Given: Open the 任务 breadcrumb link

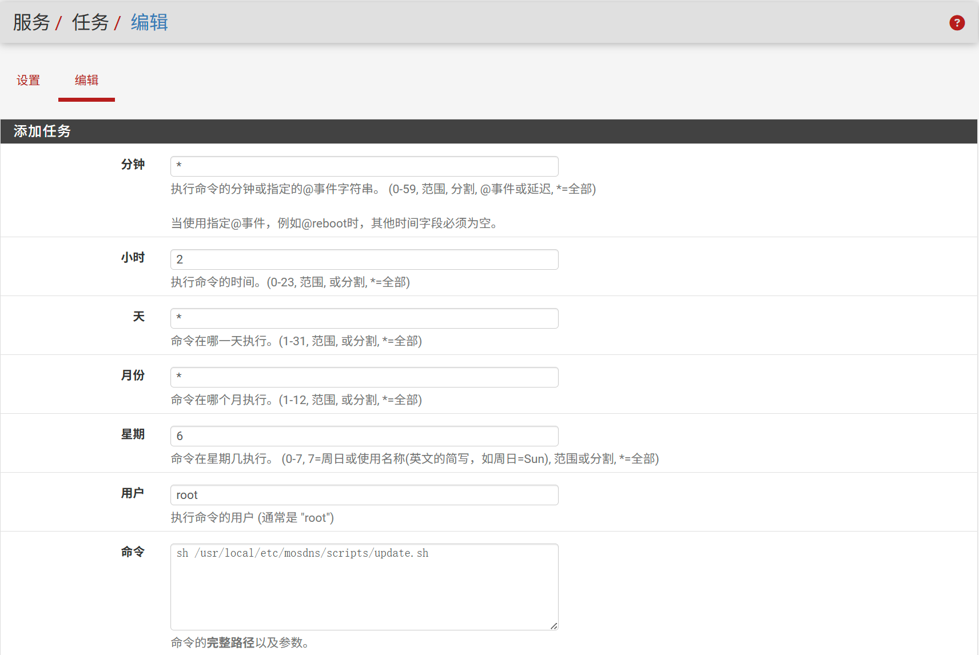Looking at the screenshot, I should [x=90, y=23].
